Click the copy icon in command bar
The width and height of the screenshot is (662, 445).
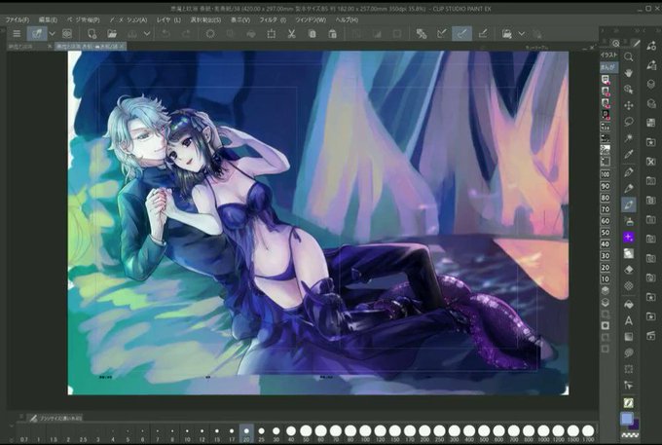(312, 34)
